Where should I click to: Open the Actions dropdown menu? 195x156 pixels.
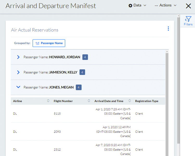click(x=166, y=5)
